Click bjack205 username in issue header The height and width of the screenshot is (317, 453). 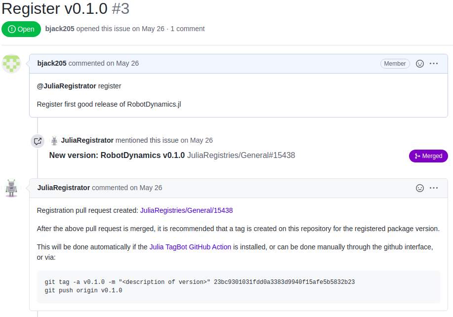click(60, 29)
